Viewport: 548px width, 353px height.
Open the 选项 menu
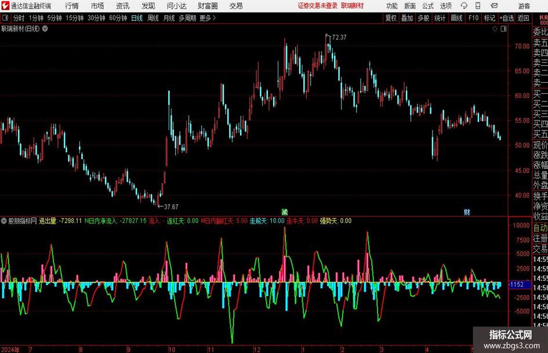(x=445, y=6)
